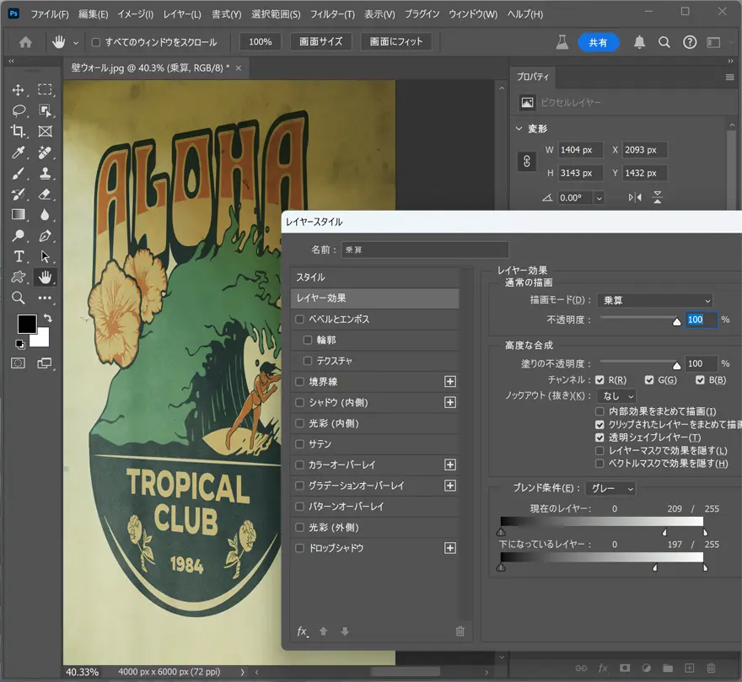Open the 描画モード blend mode dropdown
742x682 pixels.
click(654, 300)
